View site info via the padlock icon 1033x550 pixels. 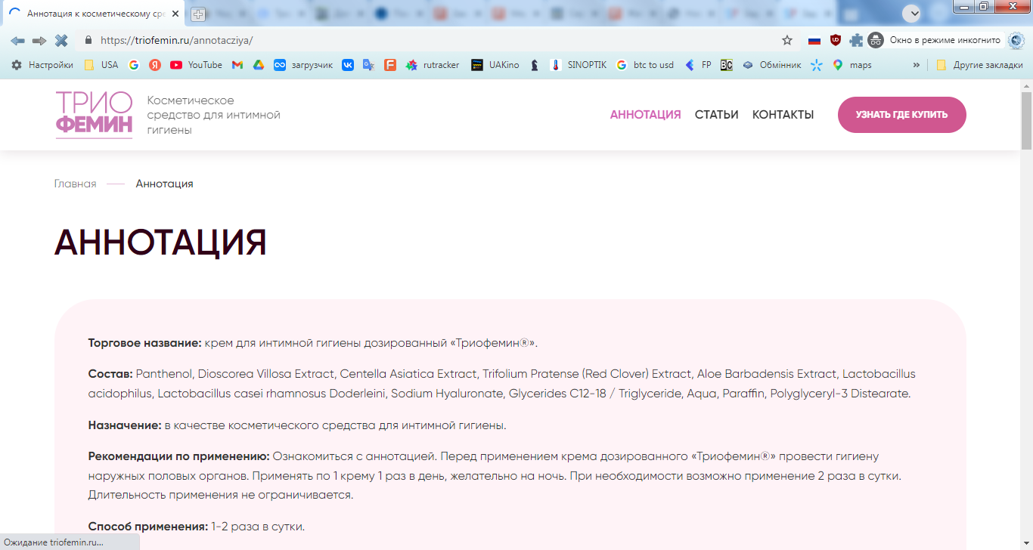tap(88, 41)
